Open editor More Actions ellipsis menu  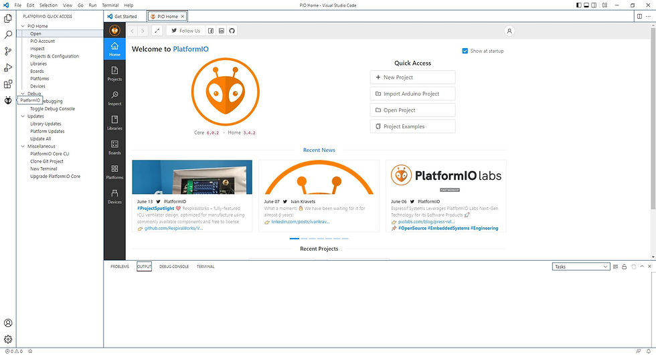pyautogui.click(x=649, y=16)
